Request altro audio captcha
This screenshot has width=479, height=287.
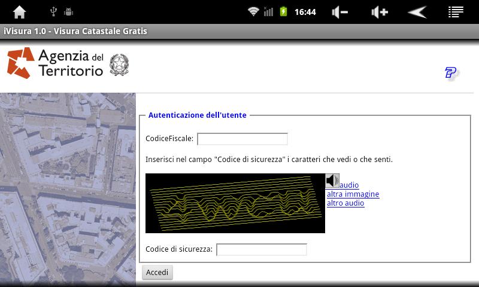[345, 203]
